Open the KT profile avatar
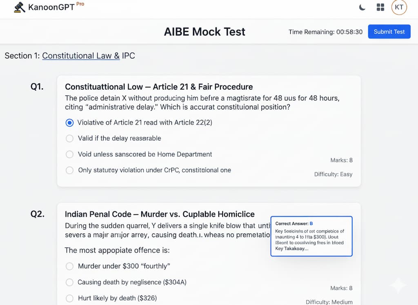 tap(399, 7)
